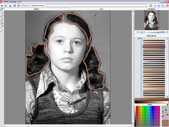Run colorization with the green play button
Viewport: 169px width, 127px height.
[151, 5]
